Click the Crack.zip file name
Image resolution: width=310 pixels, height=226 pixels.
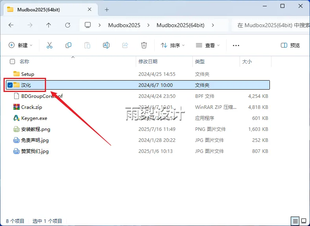31,107
